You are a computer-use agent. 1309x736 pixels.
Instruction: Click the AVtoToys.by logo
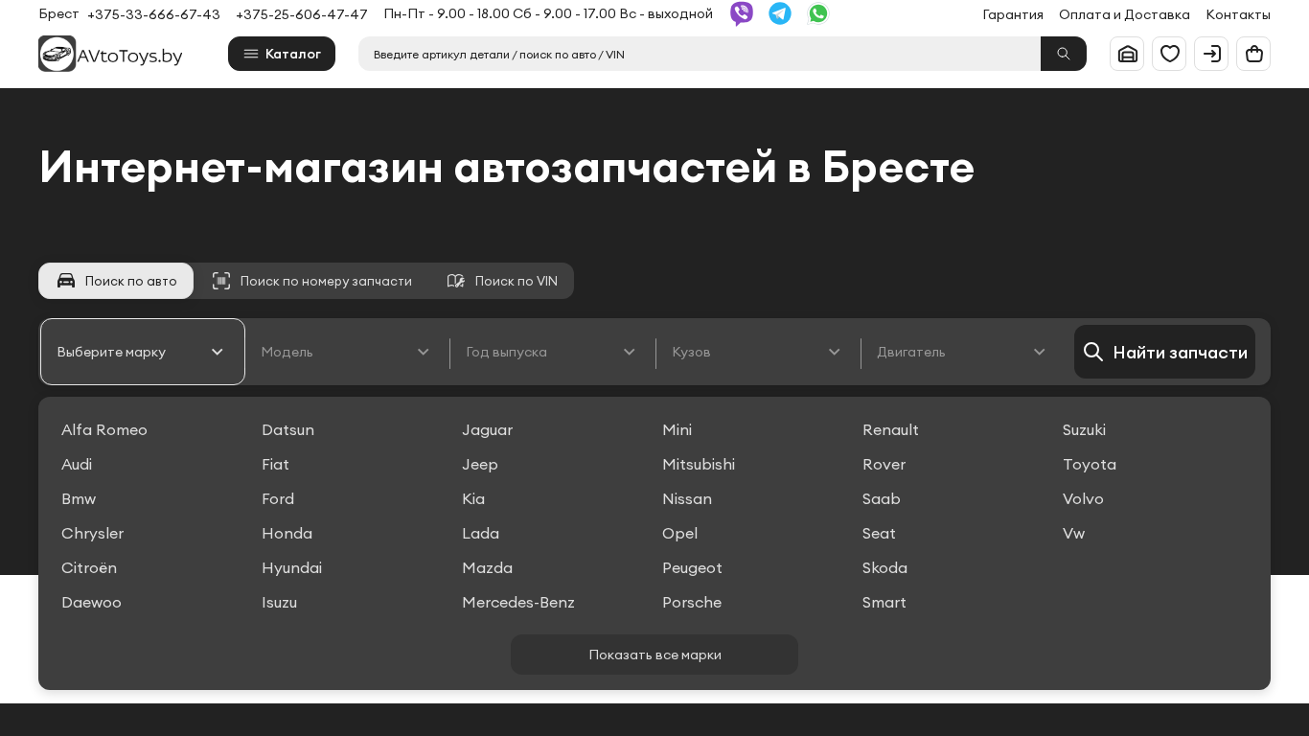(x=110, y=54)
